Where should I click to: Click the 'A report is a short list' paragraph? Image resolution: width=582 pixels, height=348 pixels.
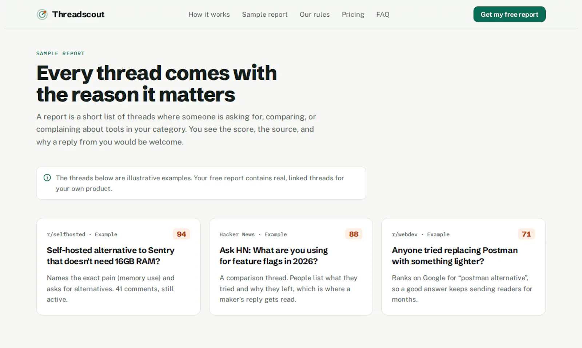coord(176,129)
